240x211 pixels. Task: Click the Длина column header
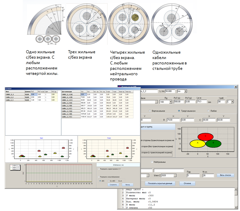coord(27,91)
